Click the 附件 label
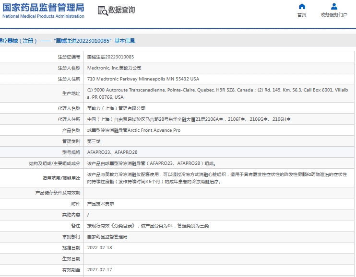This screenshot has height=277, width=356. coord(76,204)
